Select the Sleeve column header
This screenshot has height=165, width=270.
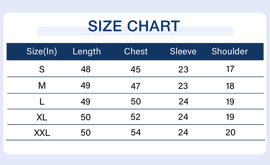coord(183,51)
